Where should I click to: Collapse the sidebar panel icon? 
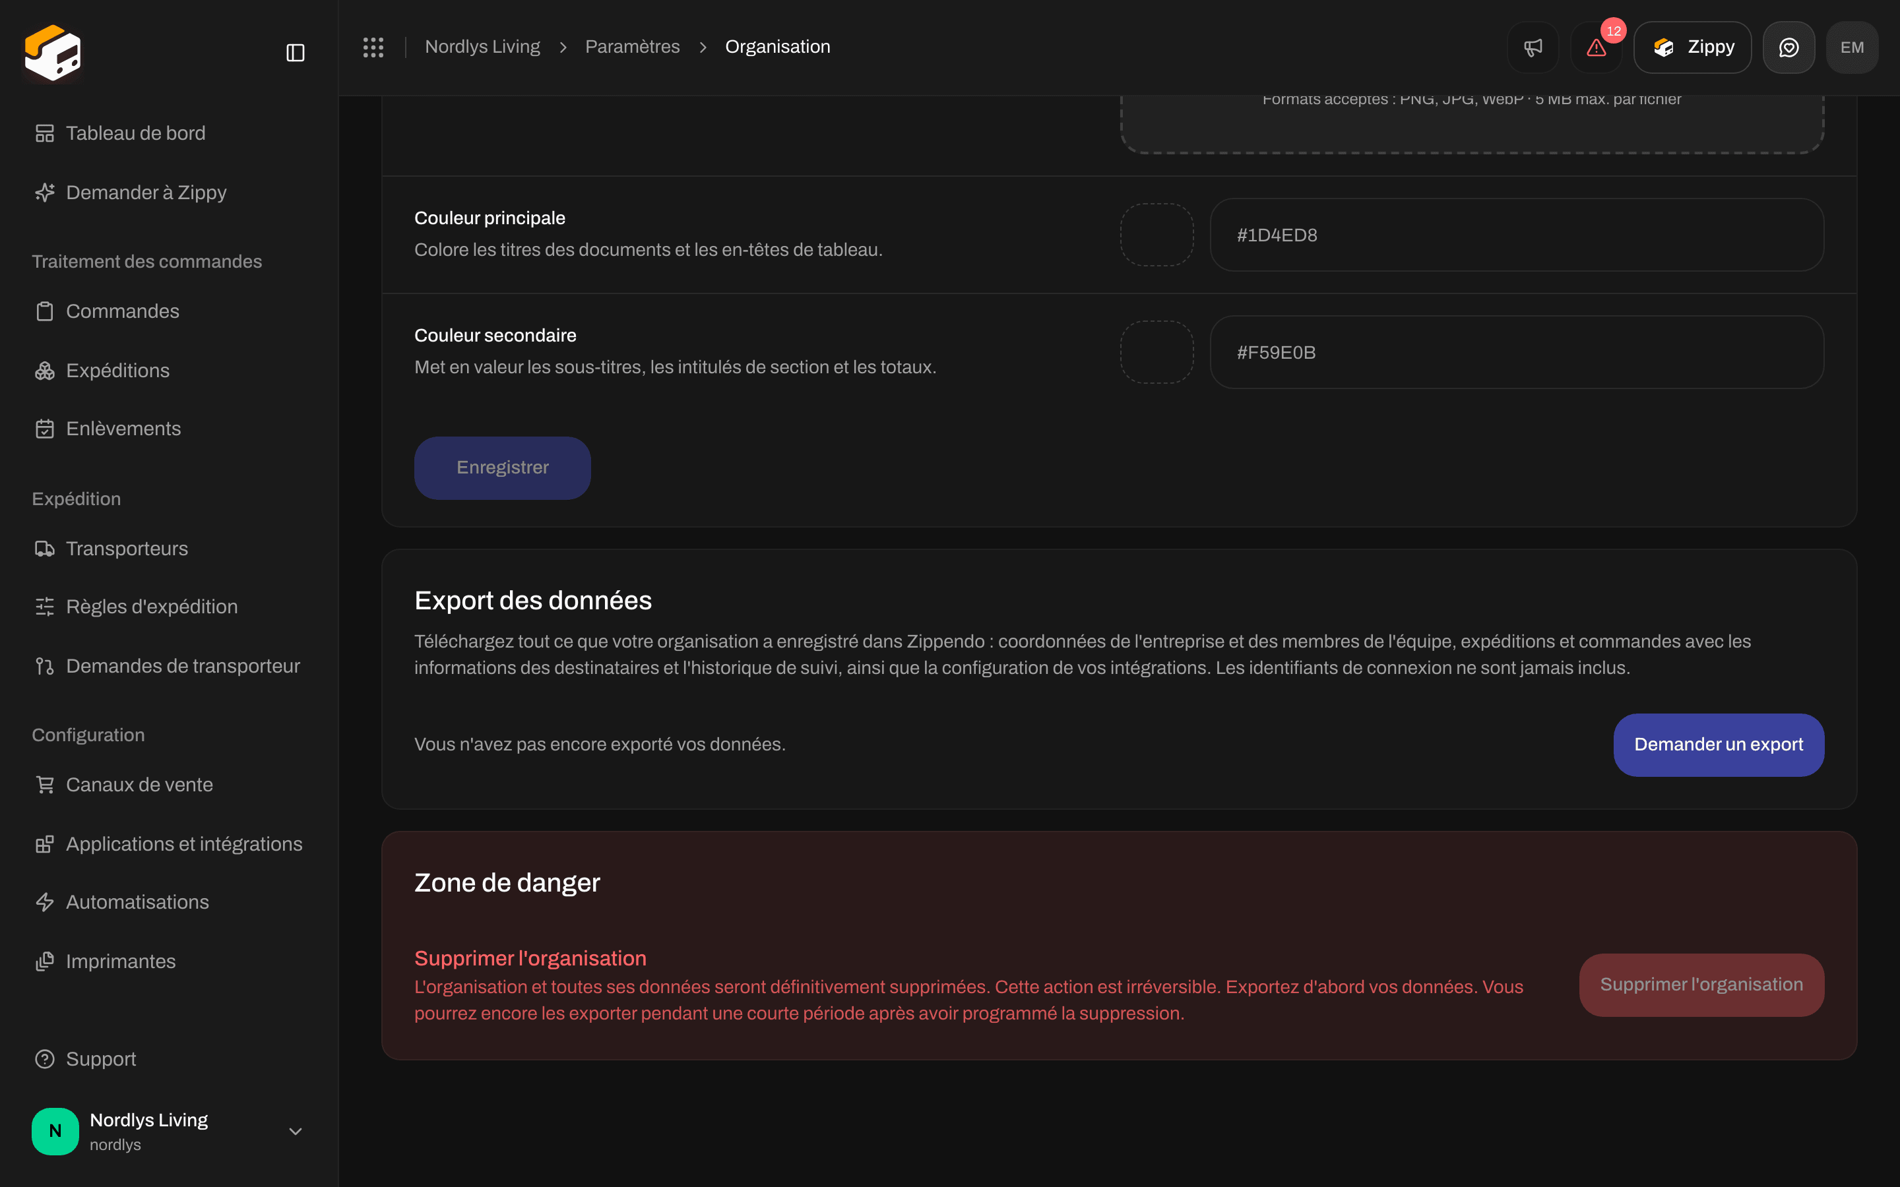tap(295, 53)
